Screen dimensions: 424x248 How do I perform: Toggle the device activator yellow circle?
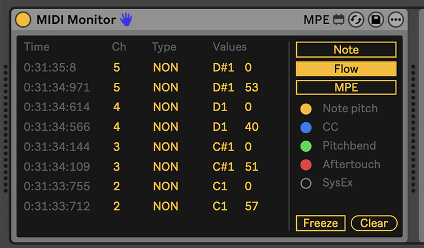[x=23, y=20]
